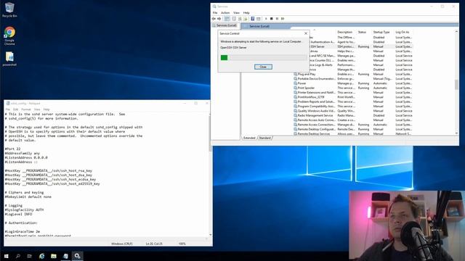Click 100% zoom in Notepad status bar
The image size is (465, 261).
pos(182,244)
